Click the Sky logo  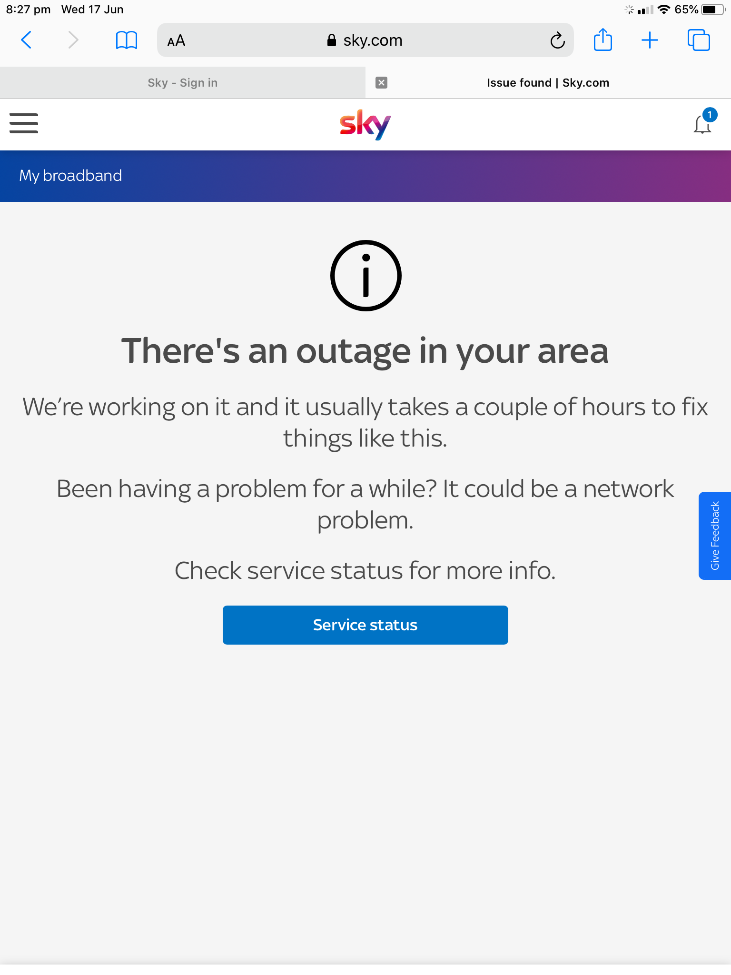pyautogui.click(x=365, y=125)
